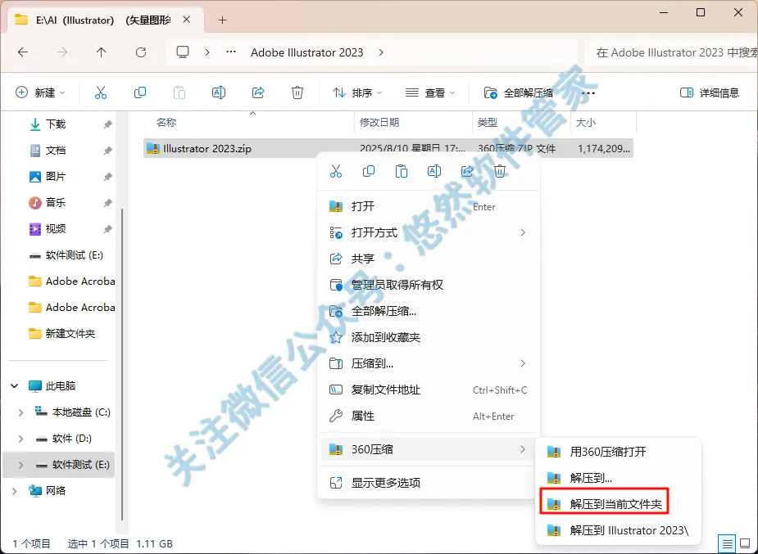
Task: Click the chevron after Adobe Illustrator 2023 in the address bar
Action: pyautogui.click(x=381, y=52)
